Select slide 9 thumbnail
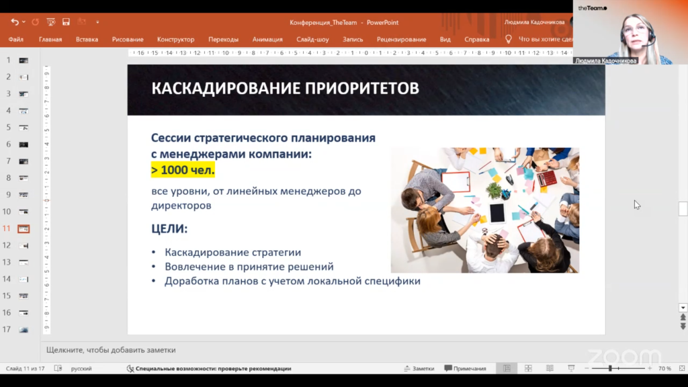This screenshot has height=387, width=688. 24,195
